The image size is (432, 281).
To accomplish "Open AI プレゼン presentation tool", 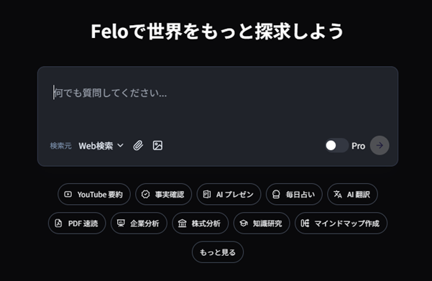I will 229,195.
